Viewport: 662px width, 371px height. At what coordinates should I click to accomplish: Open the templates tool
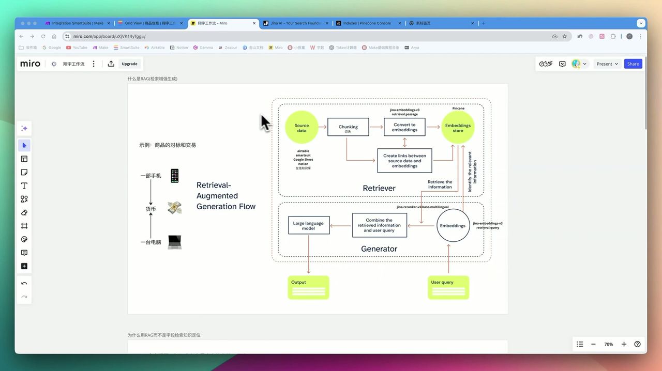click(x=24, y=159)
